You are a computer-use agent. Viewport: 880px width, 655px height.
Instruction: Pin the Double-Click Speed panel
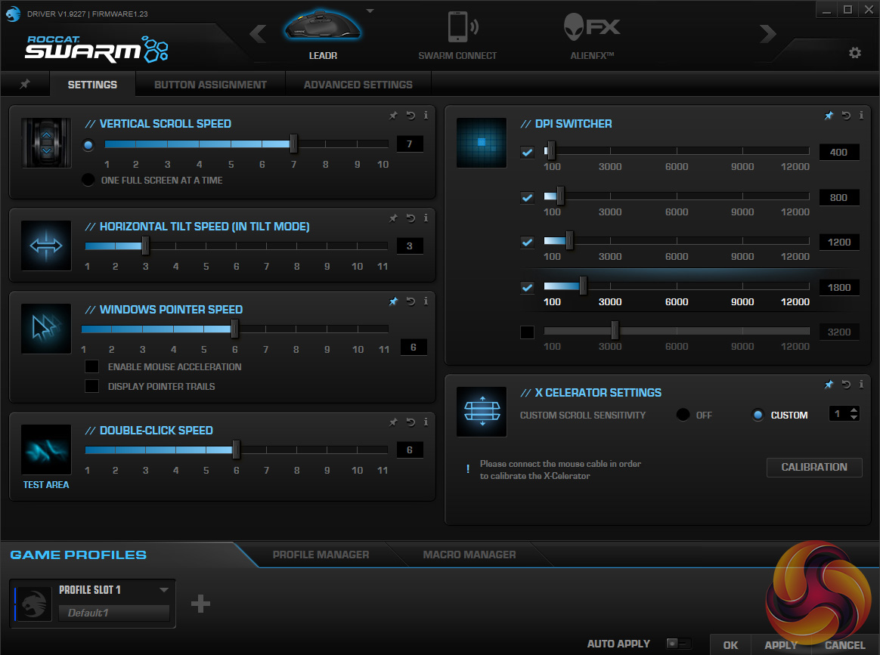point(393,422)
